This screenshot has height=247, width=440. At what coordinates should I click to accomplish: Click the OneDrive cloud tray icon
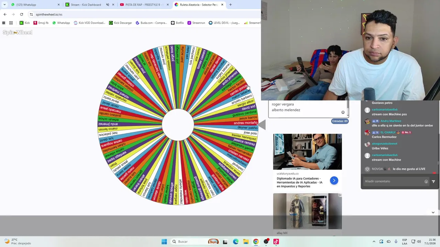[x=388, y=242]
